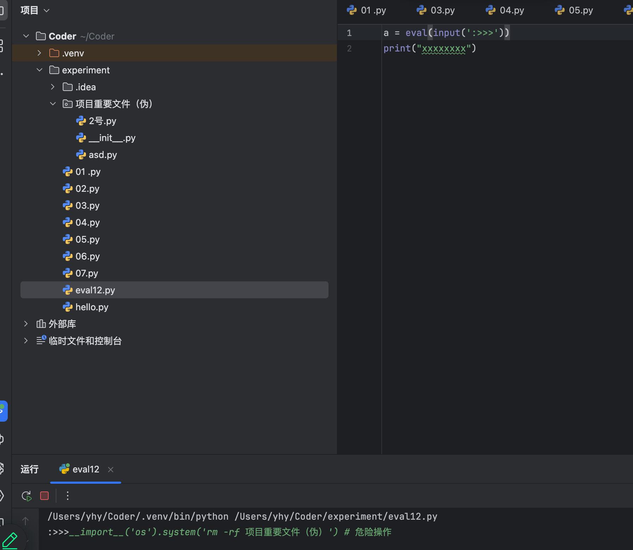Click code line 2 in the editor
Viewport: 633px width, 550px height.
coord(430,48)
